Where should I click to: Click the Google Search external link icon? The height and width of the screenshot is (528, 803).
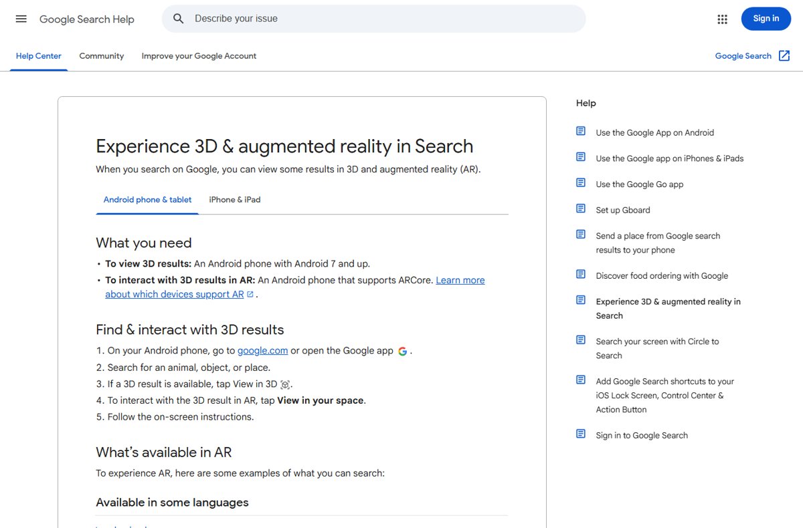point(784,56)
